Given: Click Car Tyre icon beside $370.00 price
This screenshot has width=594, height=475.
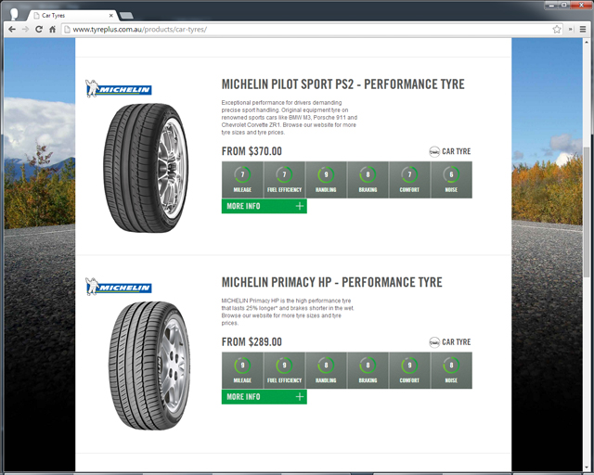Looking at the screenshot, I should point(434,151).
